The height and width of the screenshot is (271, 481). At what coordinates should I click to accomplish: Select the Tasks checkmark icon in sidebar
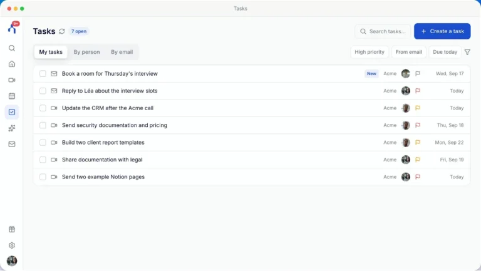(x=12, y=112)
